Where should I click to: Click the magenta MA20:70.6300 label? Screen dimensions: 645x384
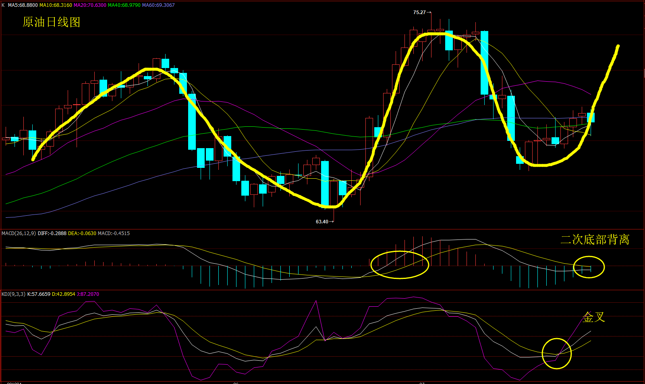pos(90,5)
